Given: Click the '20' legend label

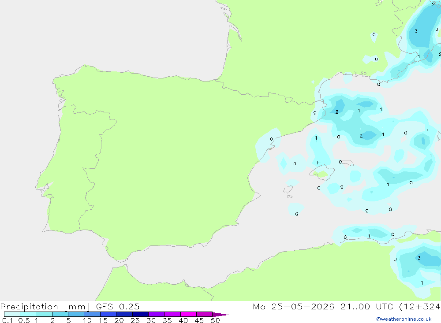Looking at the screenshot, I should point(119,320).
